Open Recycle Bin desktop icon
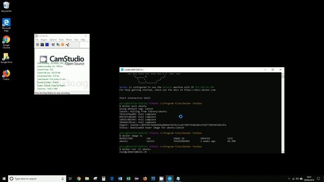 tap(7, 7)
